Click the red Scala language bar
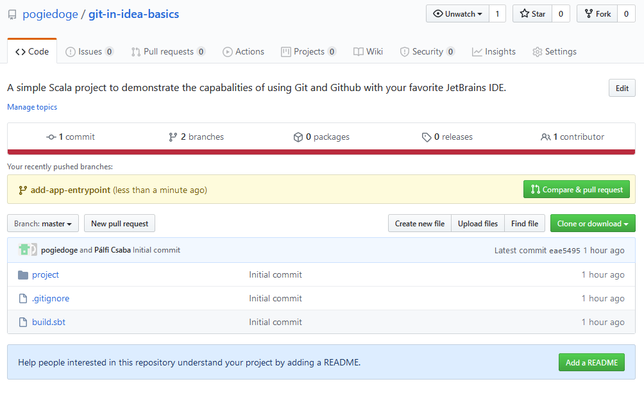Screen dimensions: 644x402 tap(321, 152)
